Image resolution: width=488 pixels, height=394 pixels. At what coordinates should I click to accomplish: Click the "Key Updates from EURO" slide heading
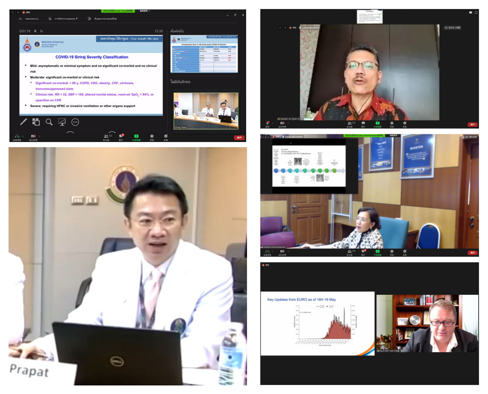302,299
